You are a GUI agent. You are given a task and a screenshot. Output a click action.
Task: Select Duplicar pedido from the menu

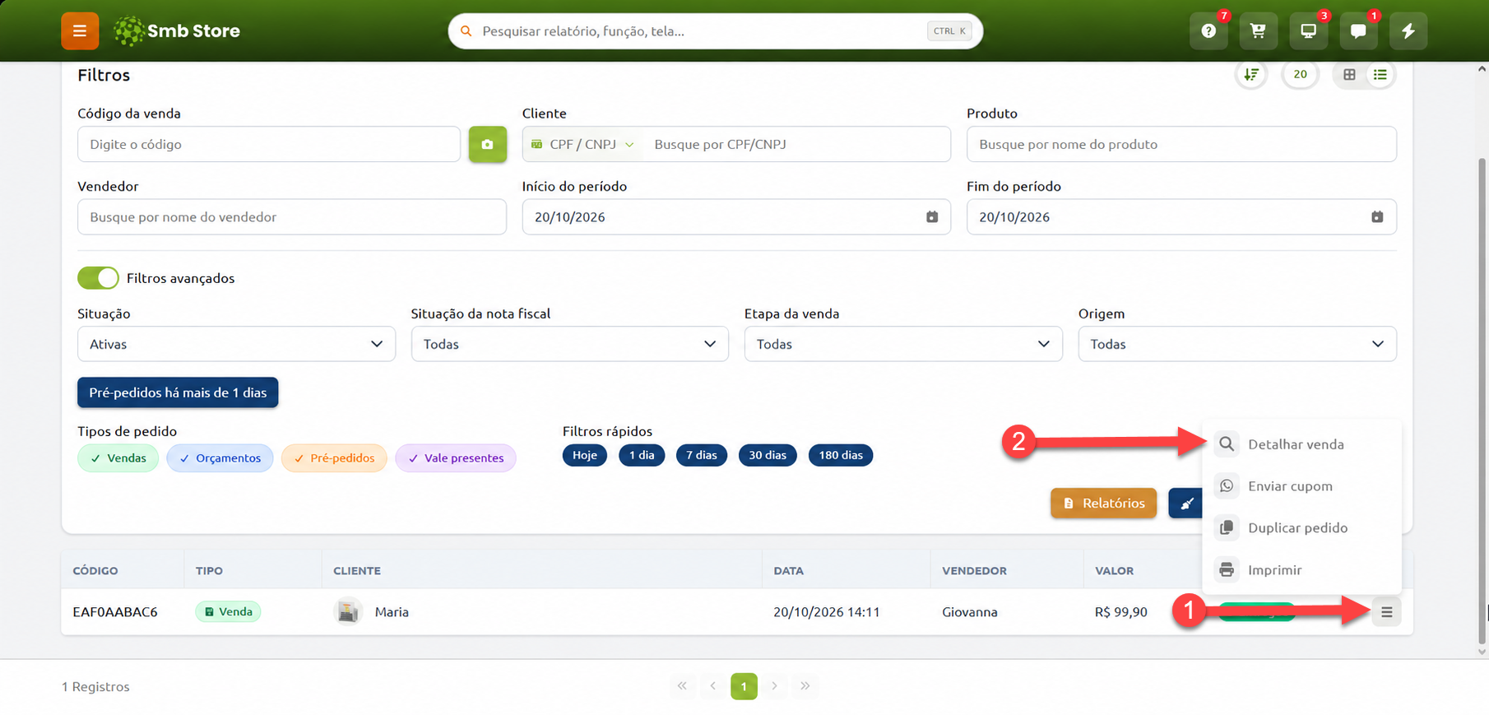pos(1301,528)
